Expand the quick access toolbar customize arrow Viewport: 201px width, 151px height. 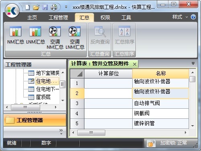66,6
